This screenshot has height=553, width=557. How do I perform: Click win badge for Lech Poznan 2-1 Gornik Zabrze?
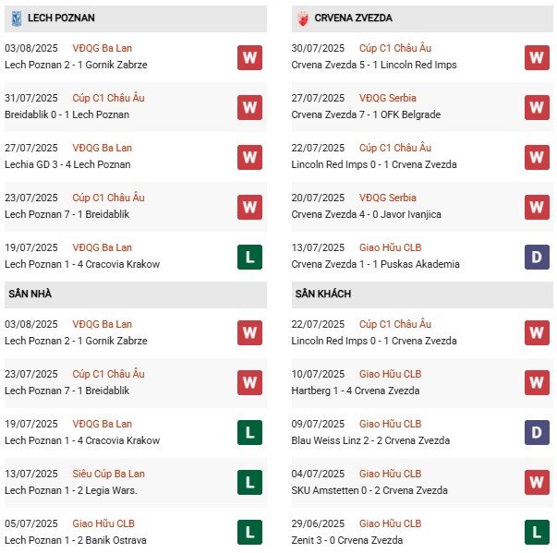pyautogui.click(x=249, y=57)
